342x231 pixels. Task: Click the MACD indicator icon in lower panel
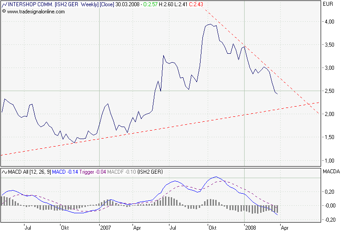pos(4,172)
